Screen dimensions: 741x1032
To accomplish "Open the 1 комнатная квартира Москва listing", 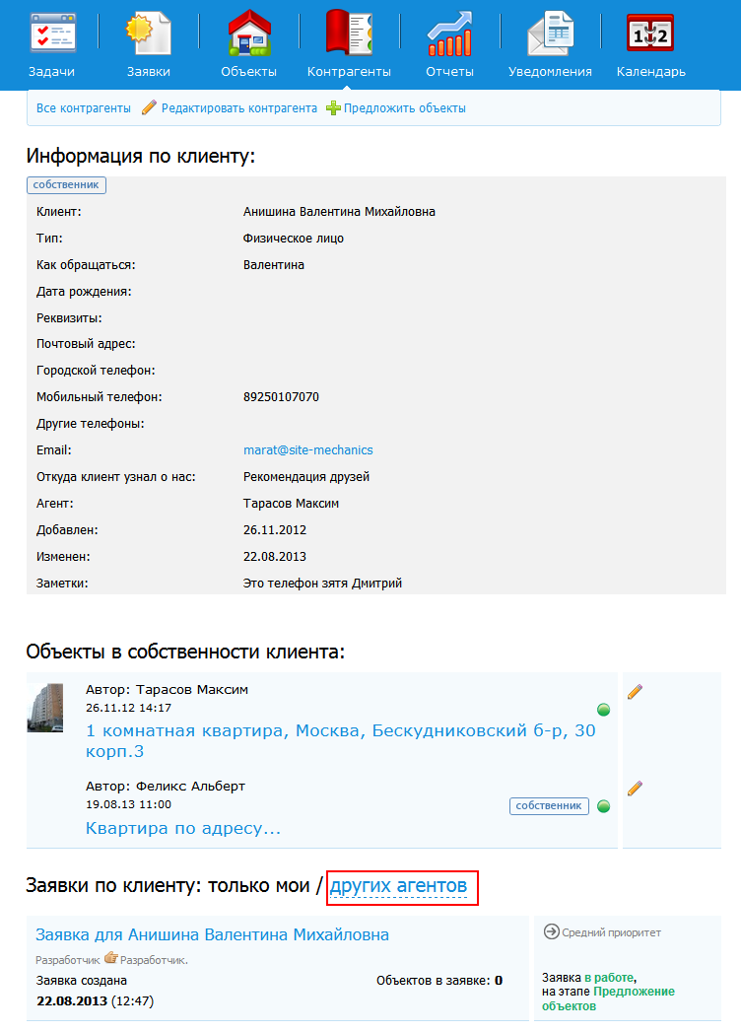I will pyautogui.click(x=340, y=740).
